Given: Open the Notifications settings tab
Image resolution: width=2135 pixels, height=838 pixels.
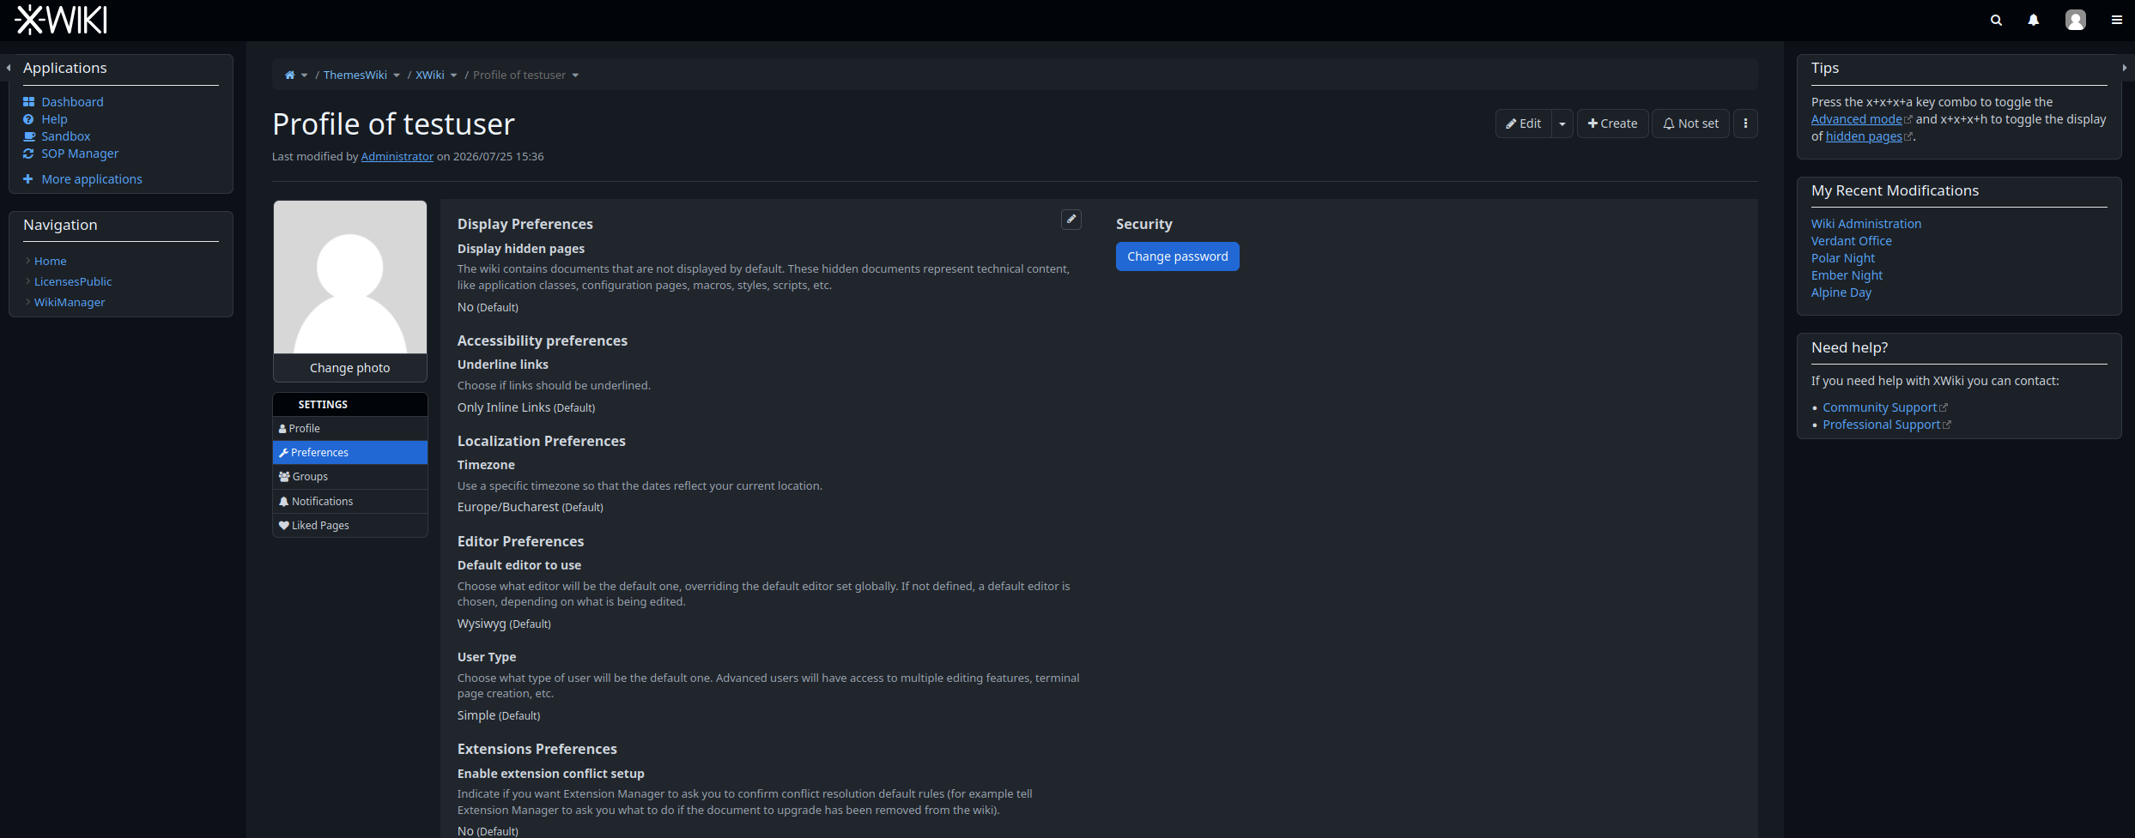Looking at the screenshot, I should (x=350, y=502).
